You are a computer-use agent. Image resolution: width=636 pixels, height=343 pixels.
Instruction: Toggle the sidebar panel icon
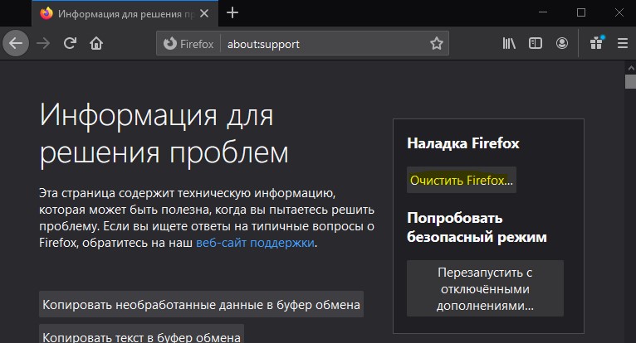tap(536, 43)
